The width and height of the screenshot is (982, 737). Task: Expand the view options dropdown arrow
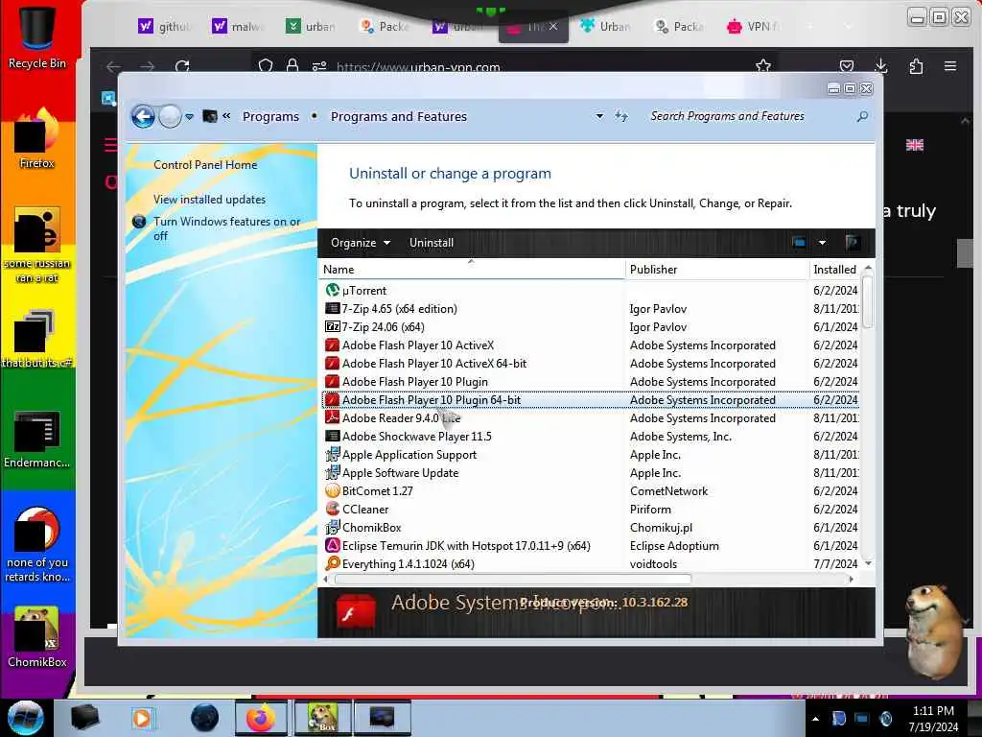click(x=822, y=243)
